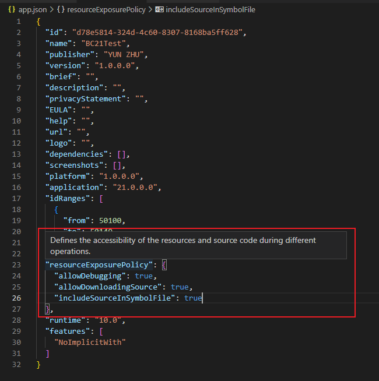Click the "dependencies" key on line 13
The height and width of the screenshot is (381, 379).
(x=76, y=154)
